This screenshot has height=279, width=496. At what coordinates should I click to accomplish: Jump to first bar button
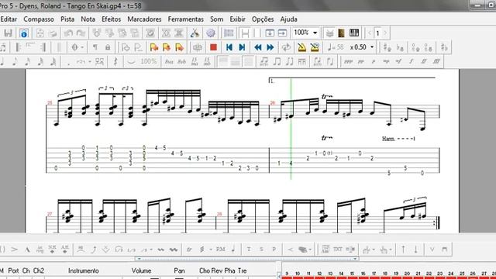pyautogui.click(x=229, y=47)
